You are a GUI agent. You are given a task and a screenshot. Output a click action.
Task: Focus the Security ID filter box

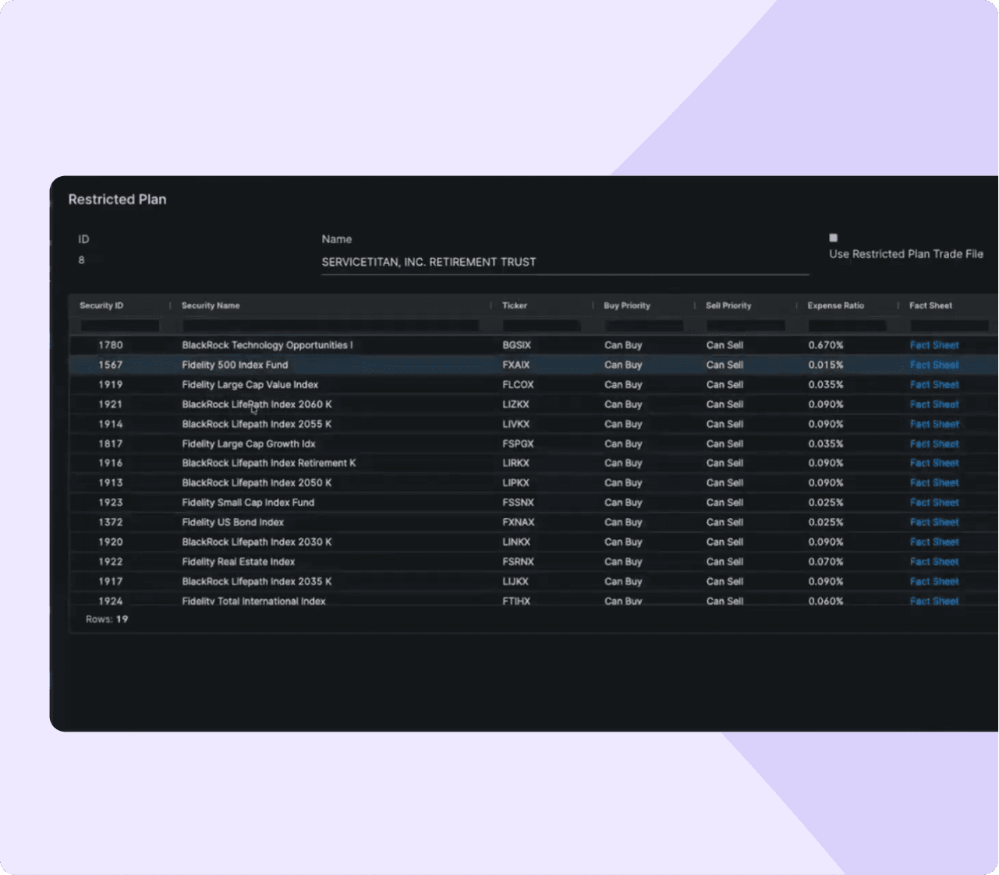[120, 326]
